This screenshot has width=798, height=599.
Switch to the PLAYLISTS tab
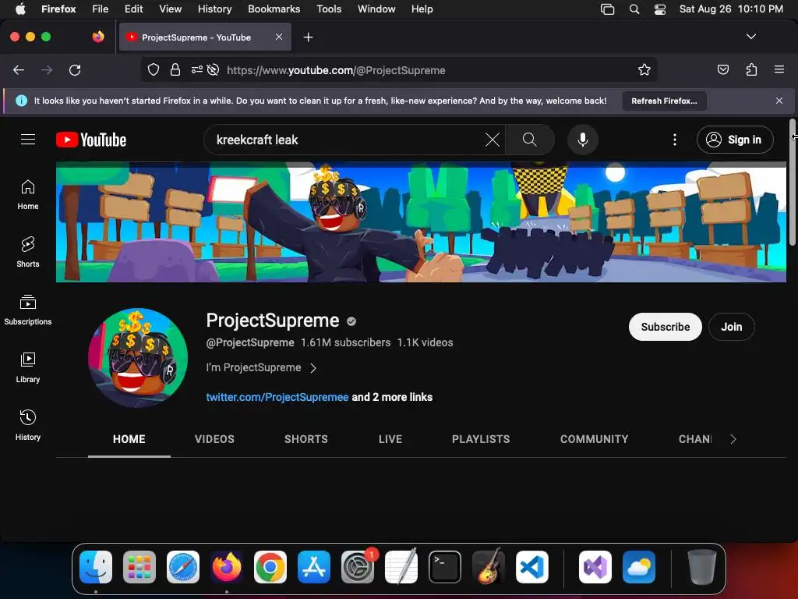(481, 439)
